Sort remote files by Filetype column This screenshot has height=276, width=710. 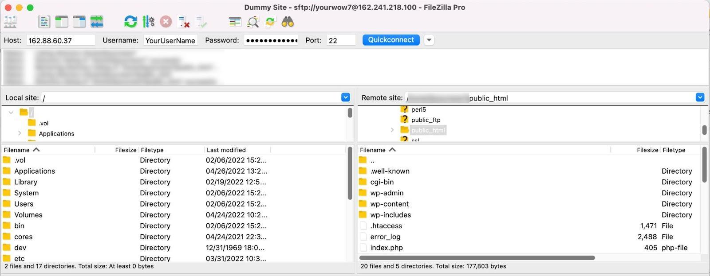[x=680, y=150]
